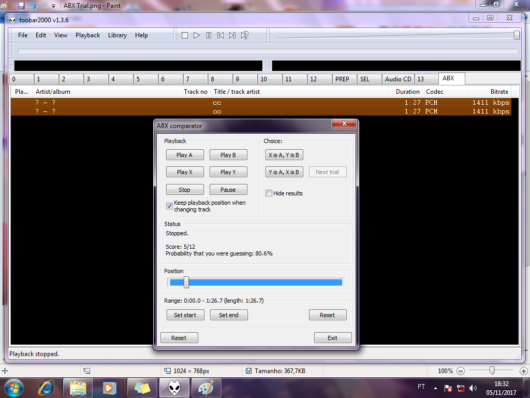Image resolution: width=530 pixels, height=398 pixels.
Task: Open the Playback menu
Action: click(x=87, y=35)
